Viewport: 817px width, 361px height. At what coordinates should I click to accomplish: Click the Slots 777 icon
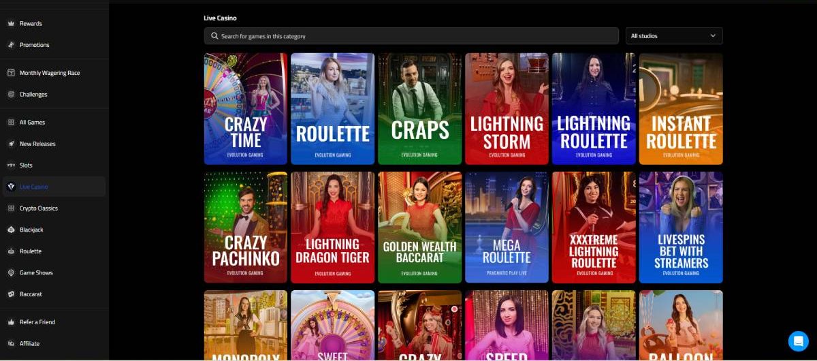point(11,166)
